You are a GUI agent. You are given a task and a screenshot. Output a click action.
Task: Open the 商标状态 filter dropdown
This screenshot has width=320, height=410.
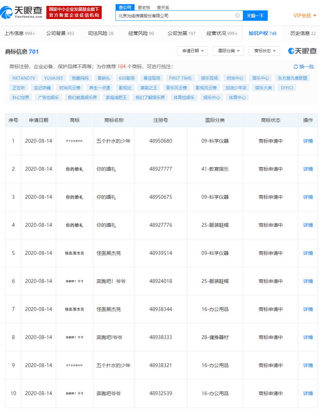(x=264, y=51)
